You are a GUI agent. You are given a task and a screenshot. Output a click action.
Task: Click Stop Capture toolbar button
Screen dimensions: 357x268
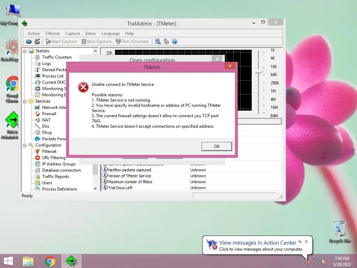tap(96, 42)
